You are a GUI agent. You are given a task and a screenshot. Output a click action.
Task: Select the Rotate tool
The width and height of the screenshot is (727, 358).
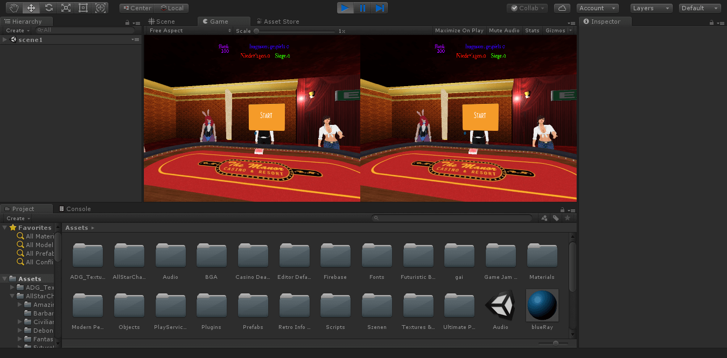click(x=48, y=8)
